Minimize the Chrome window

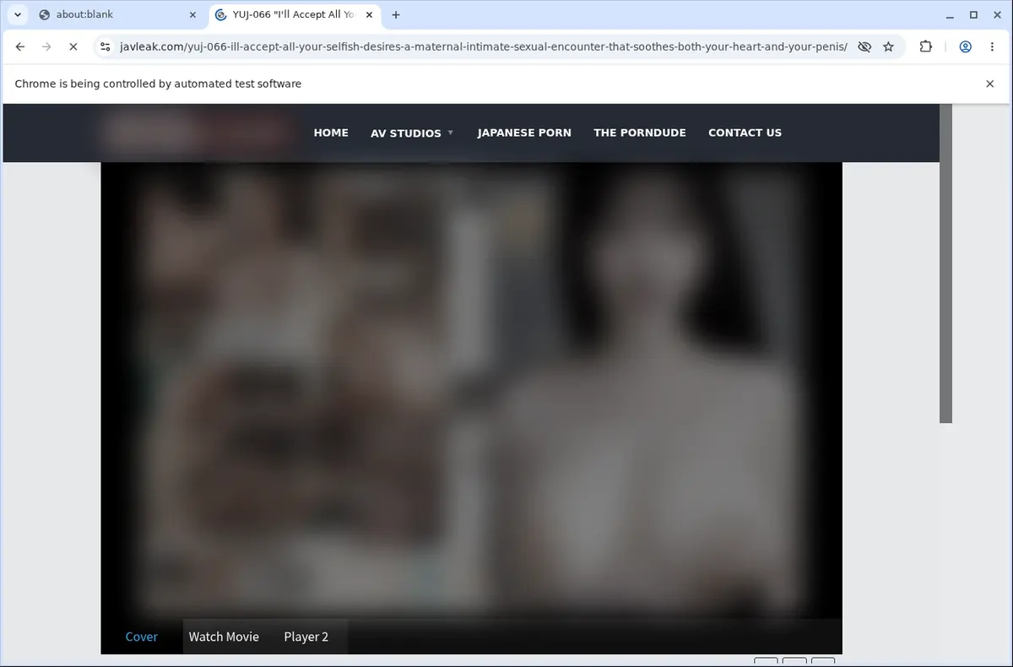(951, 14)
